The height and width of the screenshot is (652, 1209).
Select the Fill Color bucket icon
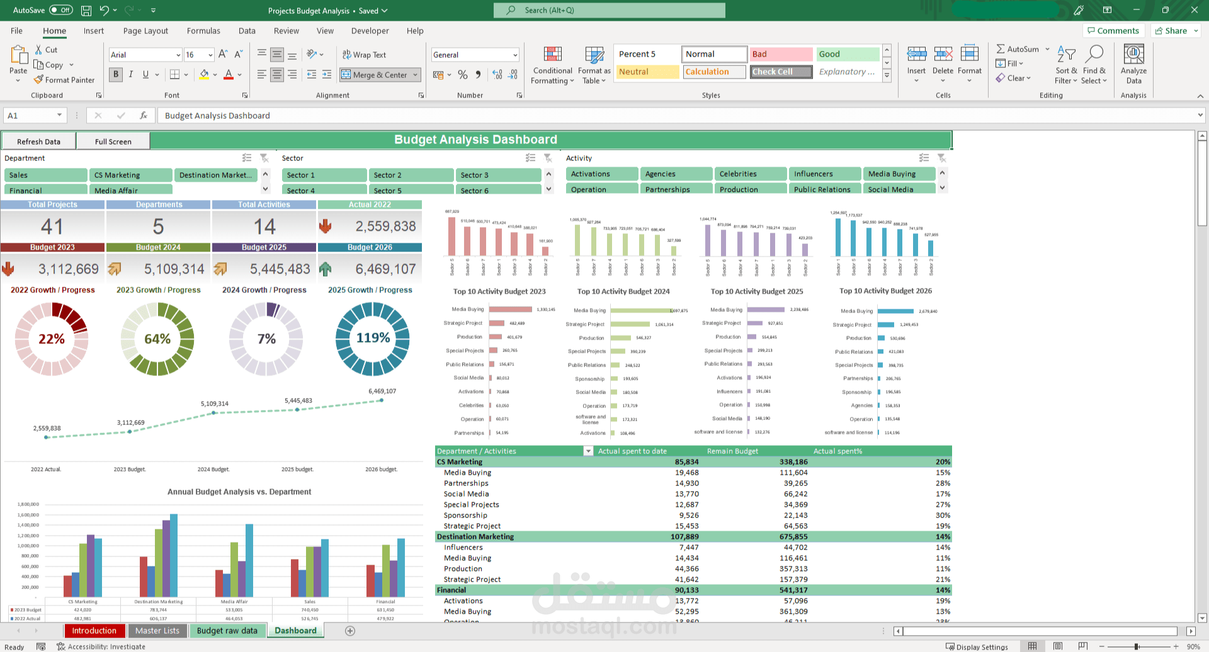click(x=204, y=75)
